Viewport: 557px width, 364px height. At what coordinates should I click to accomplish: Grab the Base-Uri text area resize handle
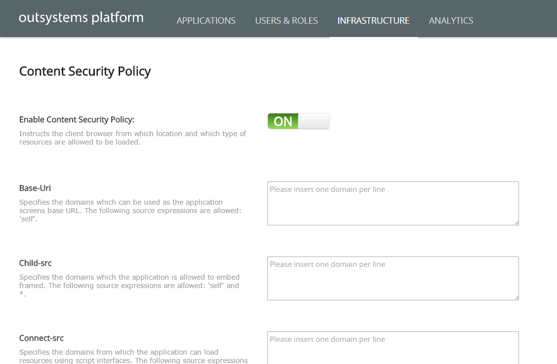(x=516, y=223)
